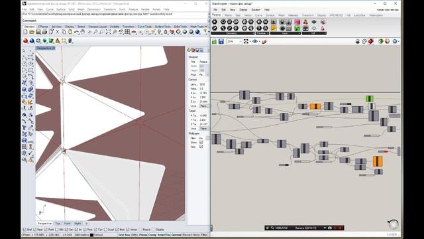Select the Pan hand tool in Rhino
The image size is (424, 239).
(83, 32)
